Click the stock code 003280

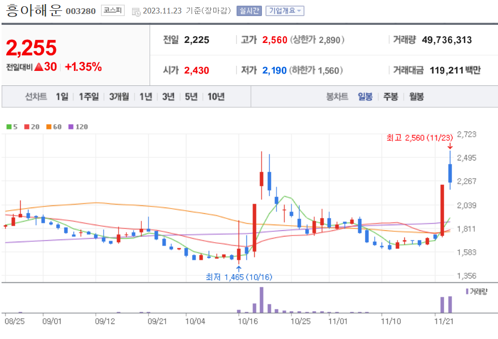[x=81, y=11]
